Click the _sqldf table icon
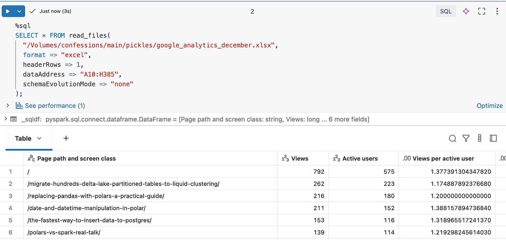Image resolution: width=506 pixels, height=240 pixels. [14, 119]
